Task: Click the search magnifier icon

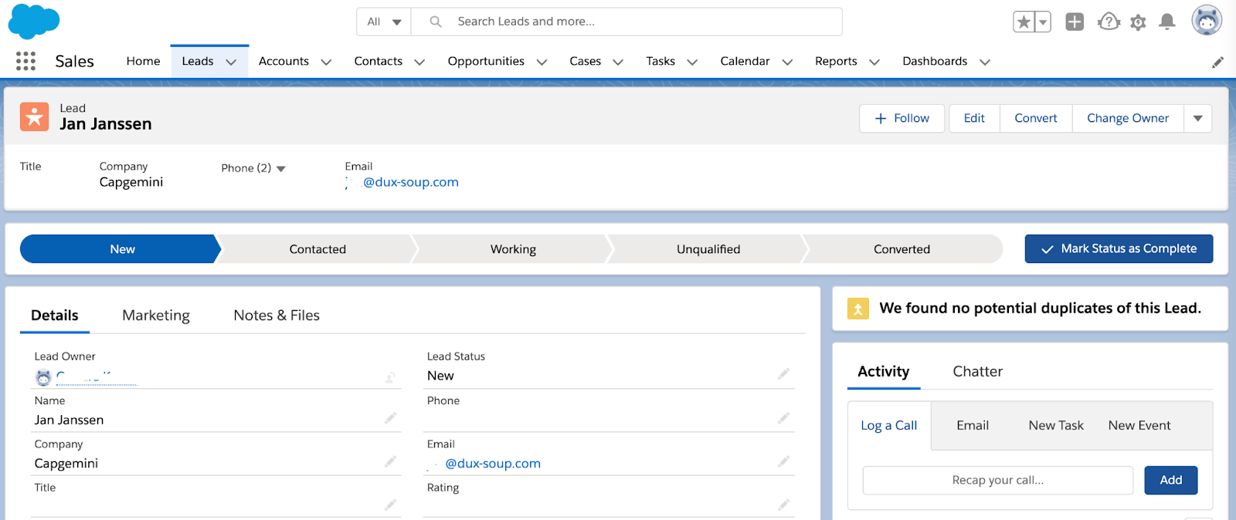Action: (436, 22)
